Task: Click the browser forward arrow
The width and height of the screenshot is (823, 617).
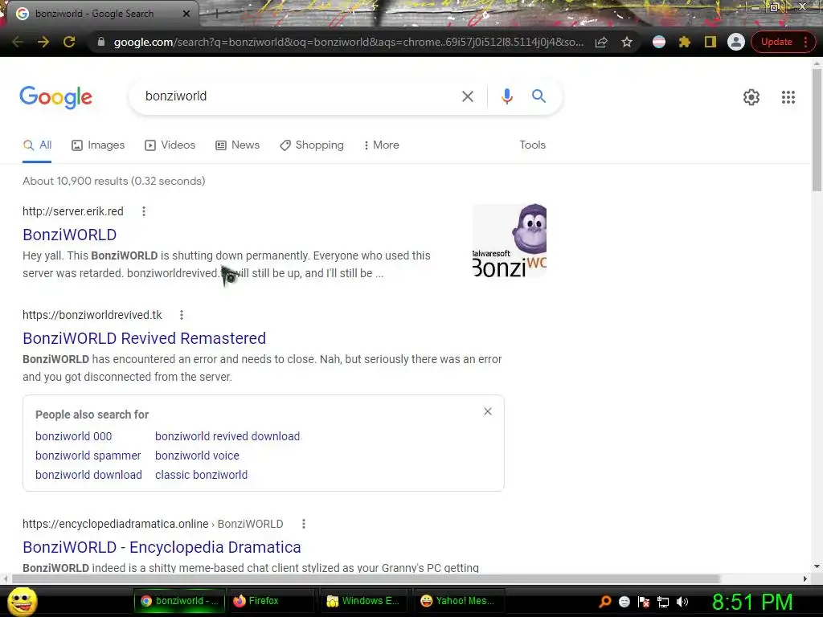Action: click(x=43, y=42)
